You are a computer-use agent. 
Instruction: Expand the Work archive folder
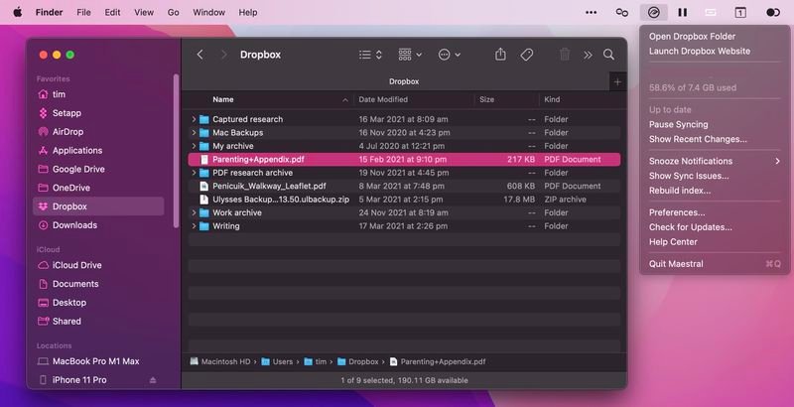click(194, 212)
